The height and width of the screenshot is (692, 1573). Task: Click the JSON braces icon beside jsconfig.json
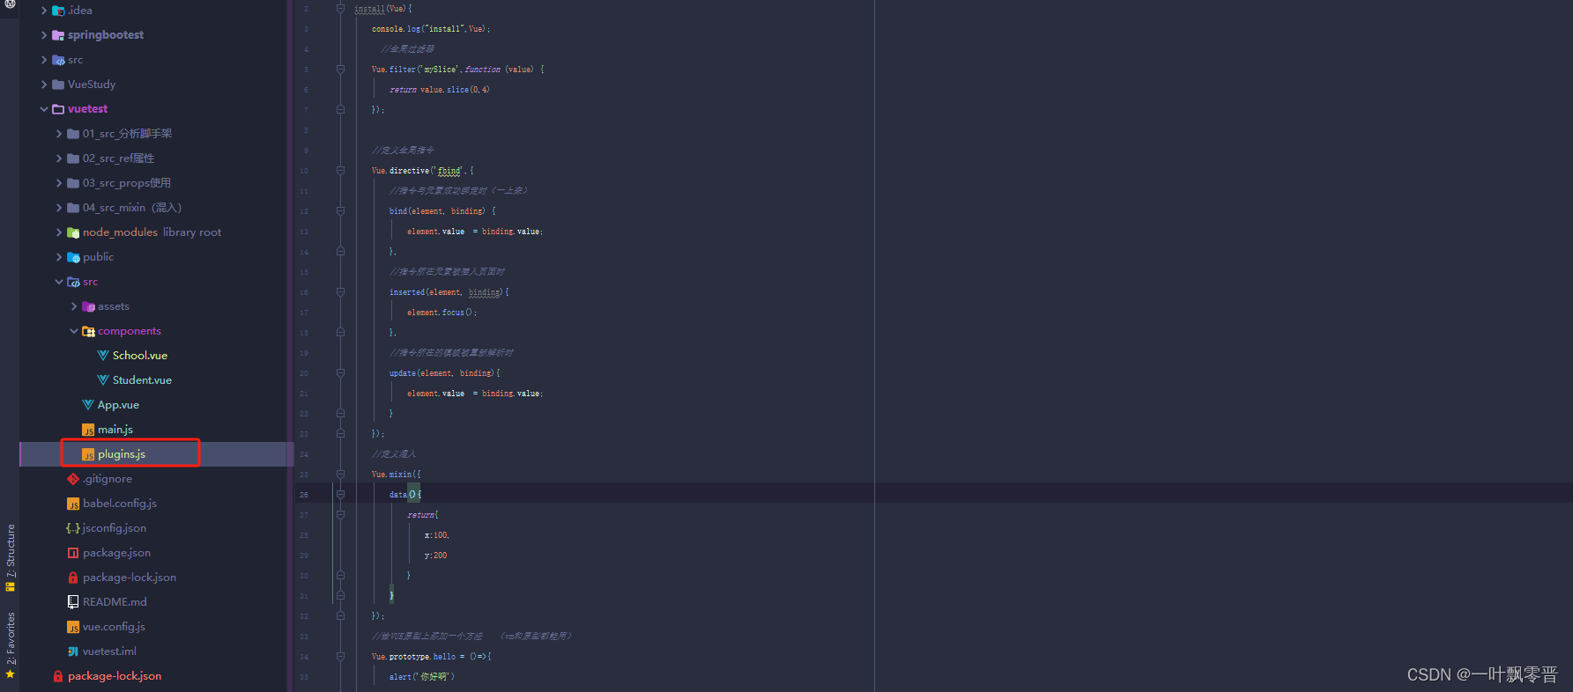point(73,528)
